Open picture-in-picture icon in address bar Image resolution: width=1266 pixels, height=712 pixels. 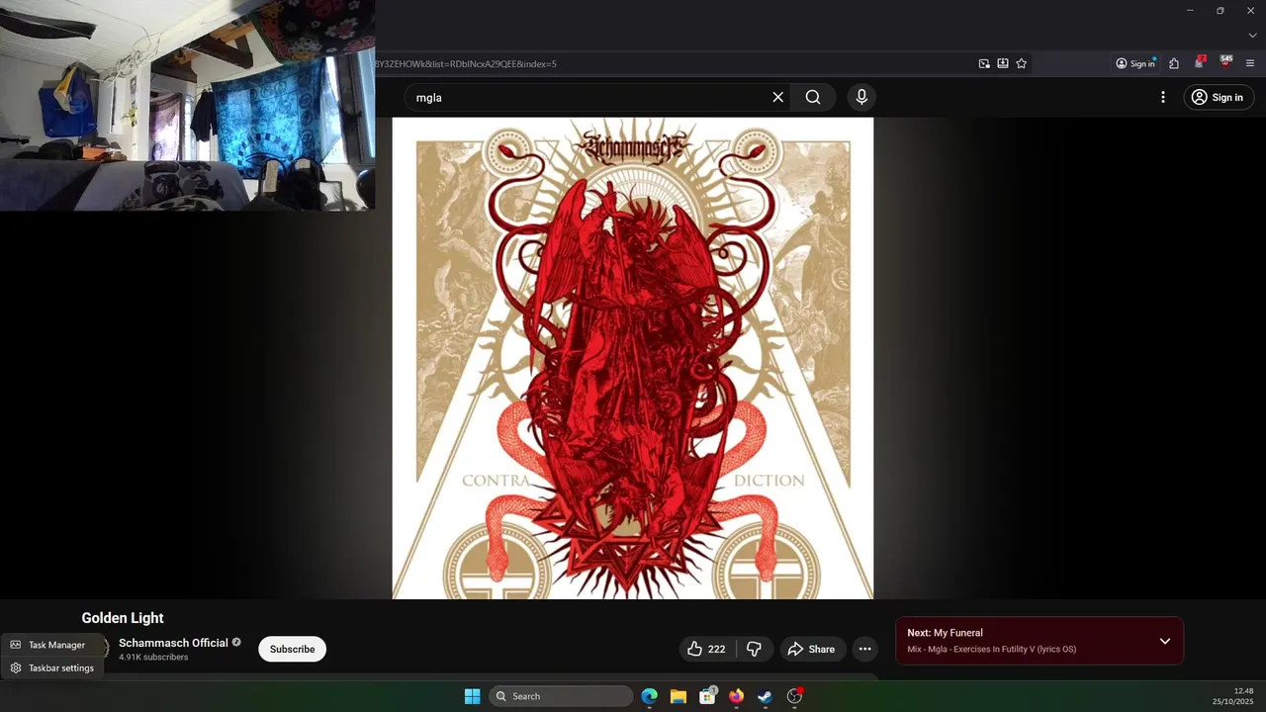click(x=984, y=63)
